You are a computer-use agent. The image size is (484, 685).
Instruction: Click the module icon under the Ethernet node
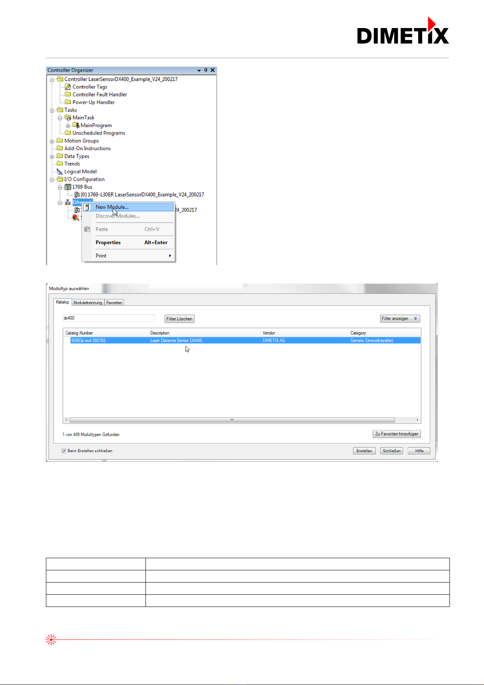(x=77, y=210)
